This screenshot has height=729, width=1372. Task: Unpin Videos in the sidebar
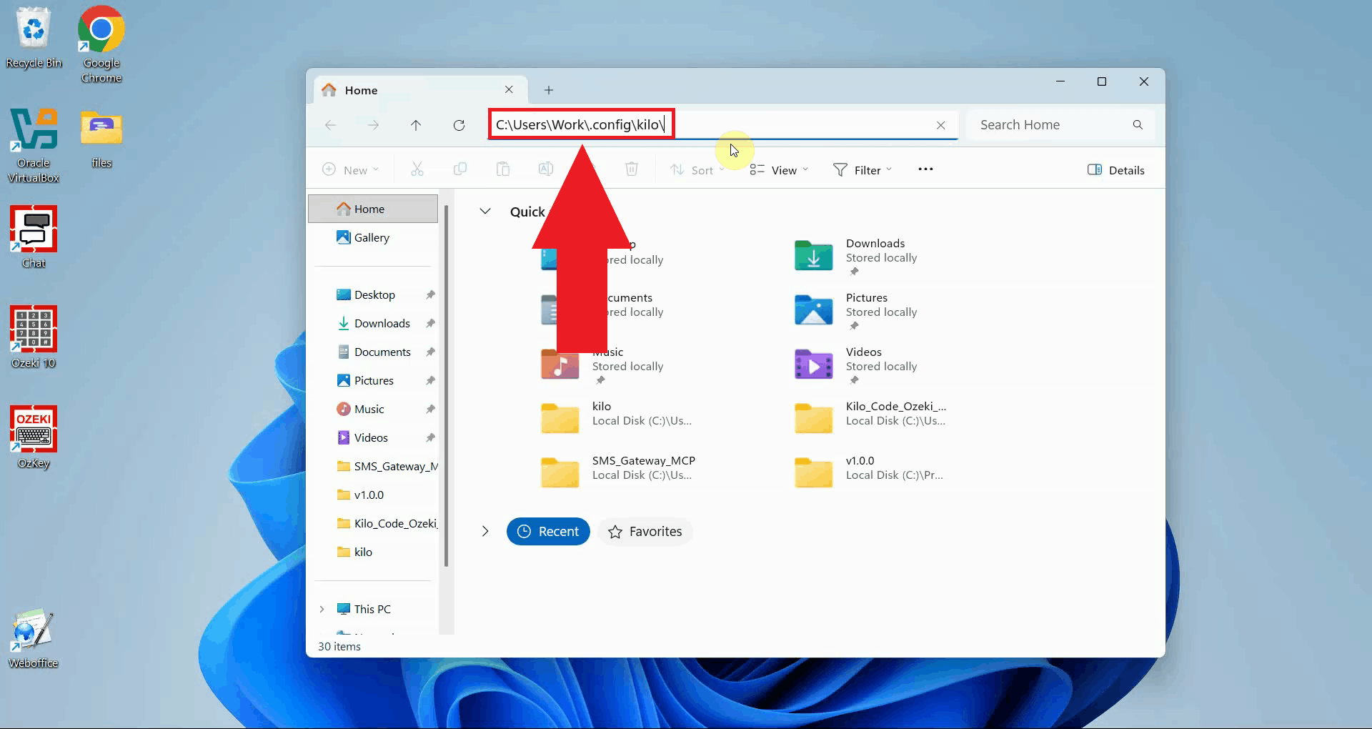[x=430, y=437]
